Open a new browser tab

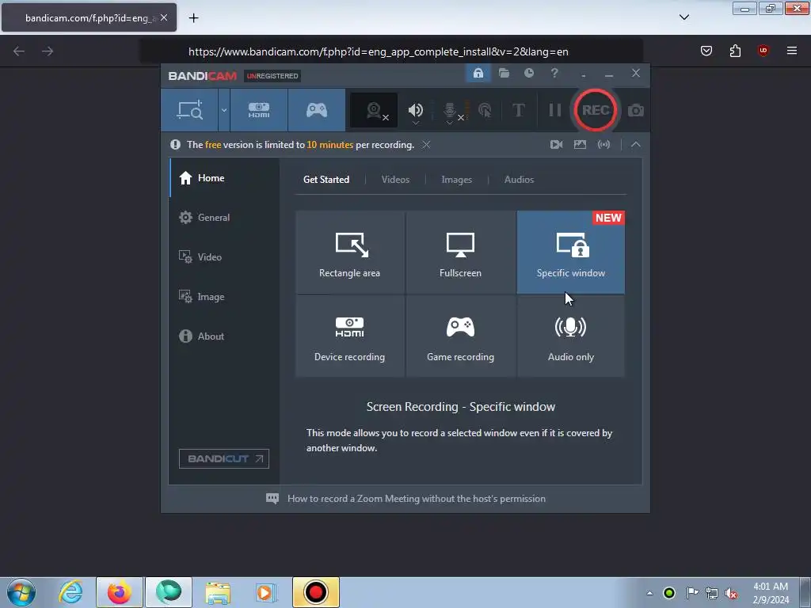point(193,18)
